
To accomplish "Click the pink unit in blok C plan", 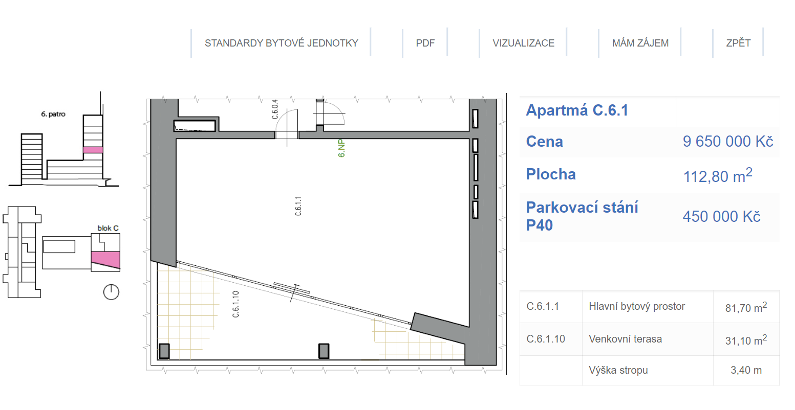I will tap(105, 259).
